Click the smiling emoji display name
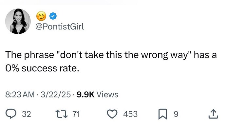Image resolution: width=226 pixels, height=127 pixels. coord(41,16)
